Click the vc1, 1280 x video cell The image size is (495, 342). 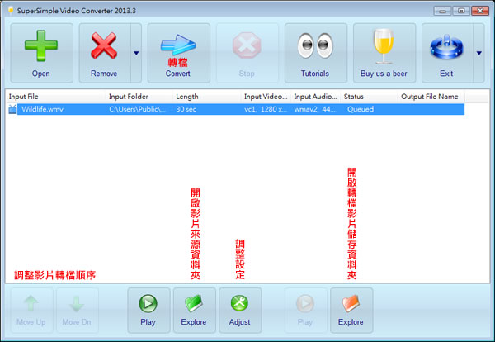266,109
